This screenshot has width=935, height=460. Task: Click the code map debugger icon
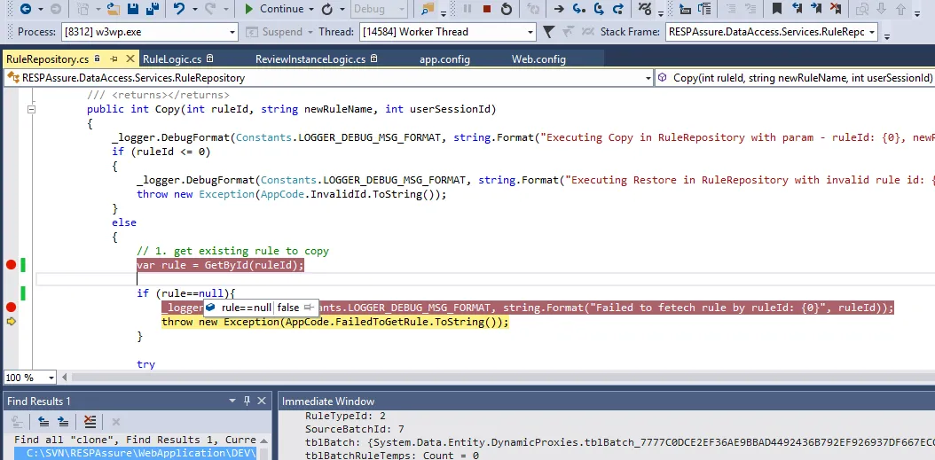(x=645, y=9)
